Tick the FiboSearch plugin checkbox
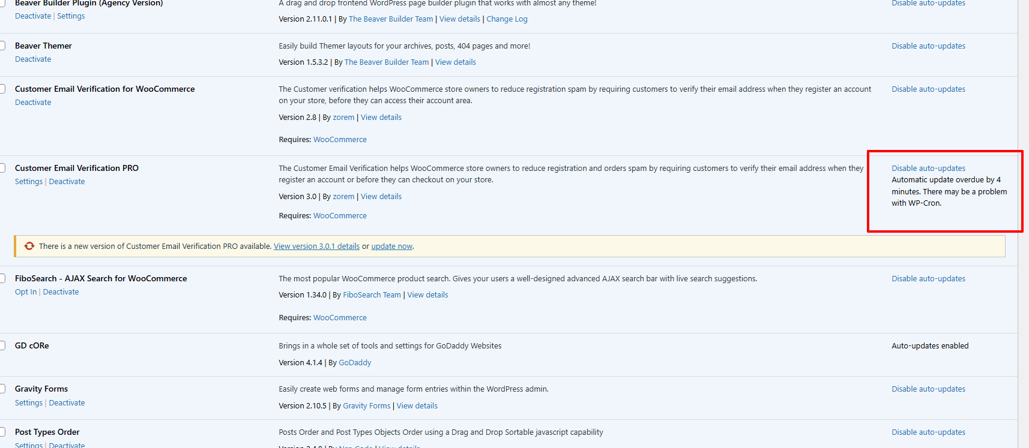 (2, 278)
